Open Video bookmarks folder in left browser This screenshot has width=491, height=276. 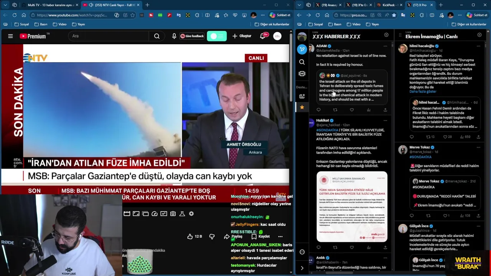pyautogui.click(x=59, y=24)
